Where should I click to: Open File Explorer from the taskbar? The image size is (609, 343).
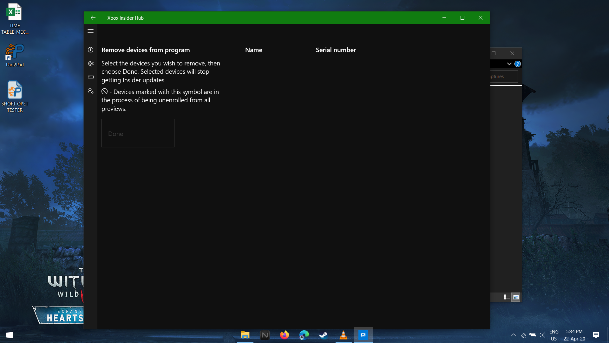(x=245, y=335)
